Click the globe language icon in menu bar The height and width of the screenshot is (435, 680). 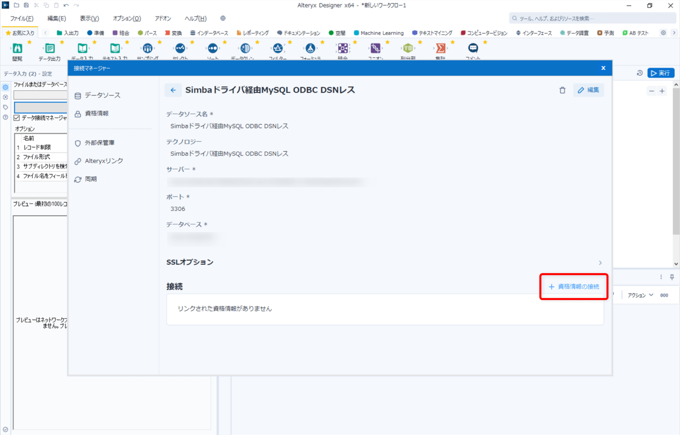tap(223, 18)
